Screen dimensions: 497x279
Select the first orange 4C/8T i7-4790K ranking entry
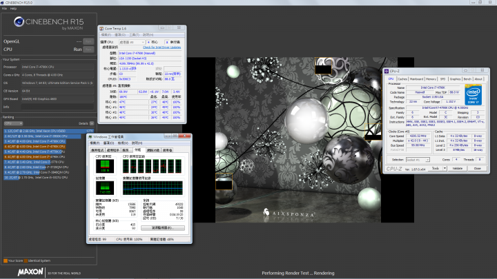tap(35, 147)
